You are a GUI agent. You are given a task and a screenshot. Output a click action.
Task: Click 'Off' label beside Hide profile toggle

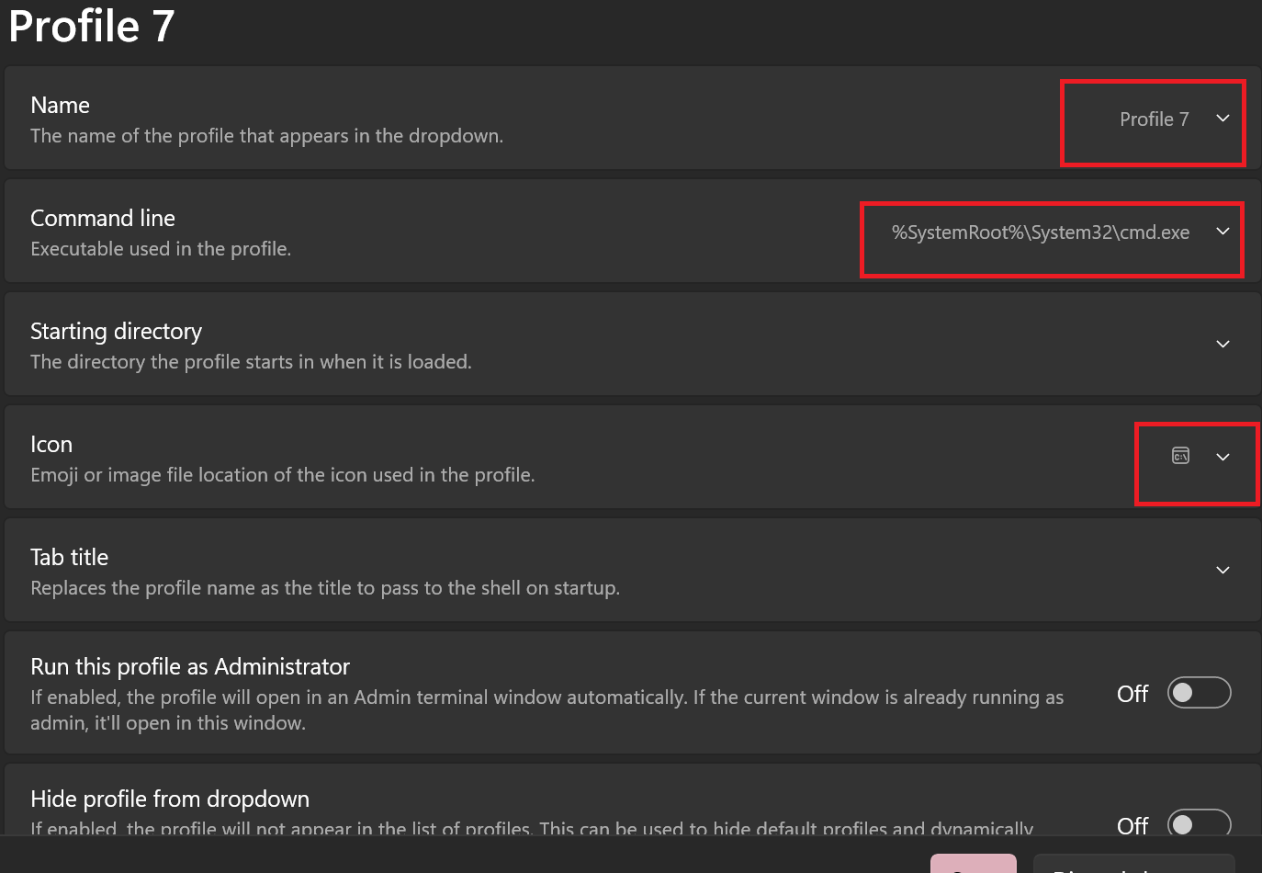(x=1132, y=825)
